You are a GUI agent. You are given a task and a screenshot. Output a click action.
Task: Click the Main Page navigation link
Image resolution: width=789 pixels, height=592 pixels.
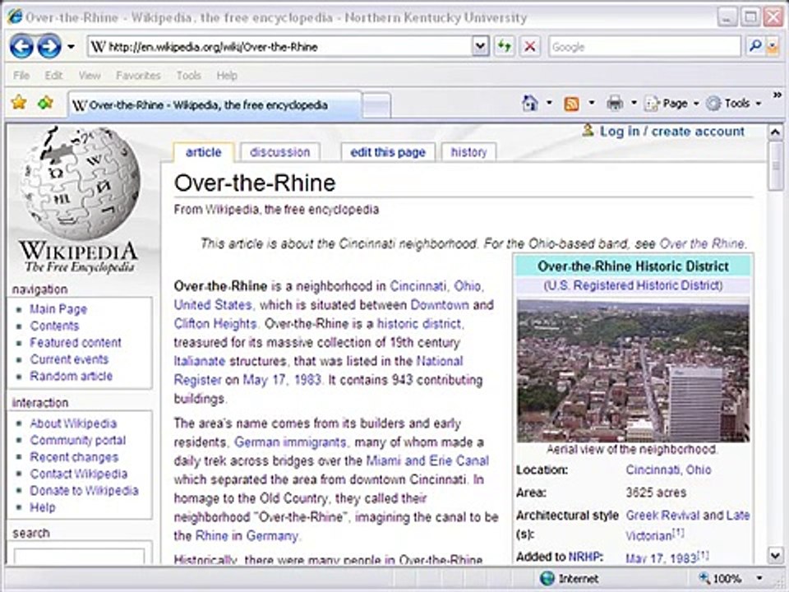pyautogui.click(x=58, y=309)
